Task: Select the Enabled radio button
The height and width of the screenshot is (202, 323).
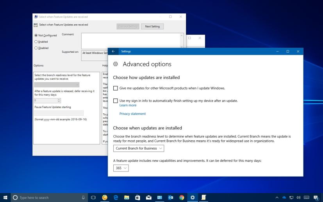Action: tap(36, 42)
